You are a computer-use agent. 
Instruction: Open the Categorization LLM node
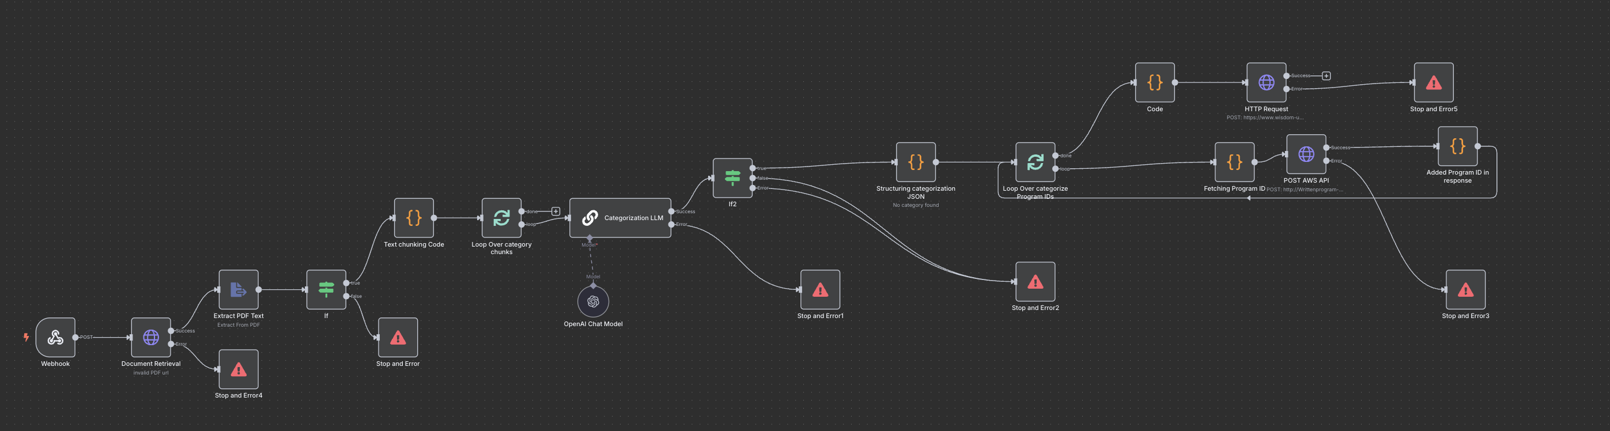pos(621,218)
